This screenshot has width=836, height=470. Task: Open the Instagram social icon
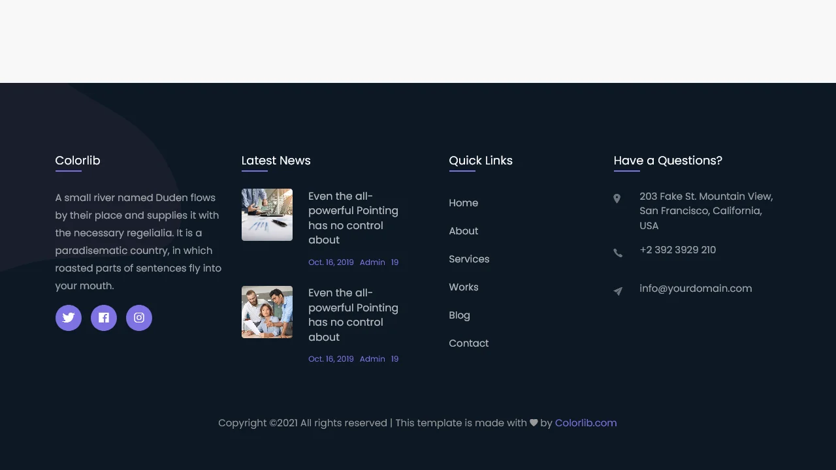click(138, 318)
